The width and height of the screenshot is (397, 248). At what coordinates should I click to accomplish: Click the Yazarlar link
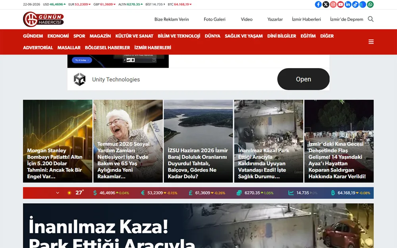click(275, 19)
